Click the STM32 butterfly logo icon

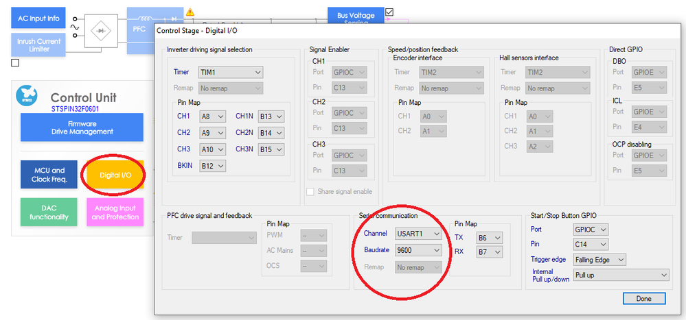point(27,96)
